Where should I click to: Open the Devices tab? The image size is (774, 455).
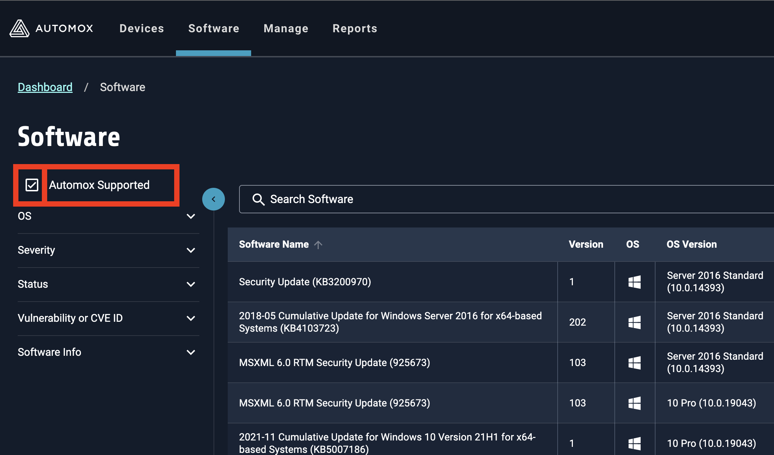[142, 28]
